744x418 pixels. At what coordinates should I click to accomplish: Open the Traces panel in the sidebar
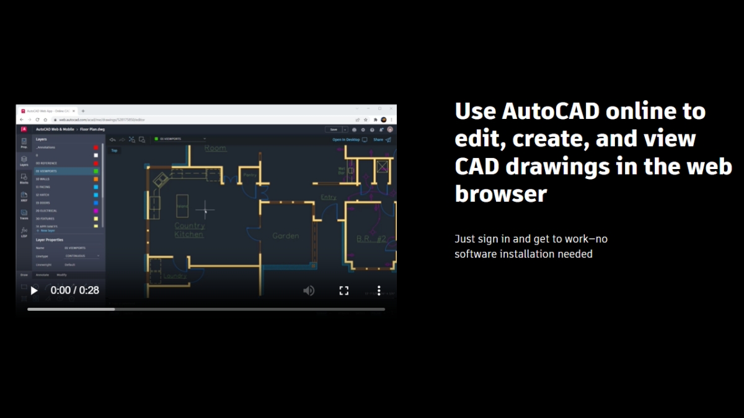click(x=24, y=216)
